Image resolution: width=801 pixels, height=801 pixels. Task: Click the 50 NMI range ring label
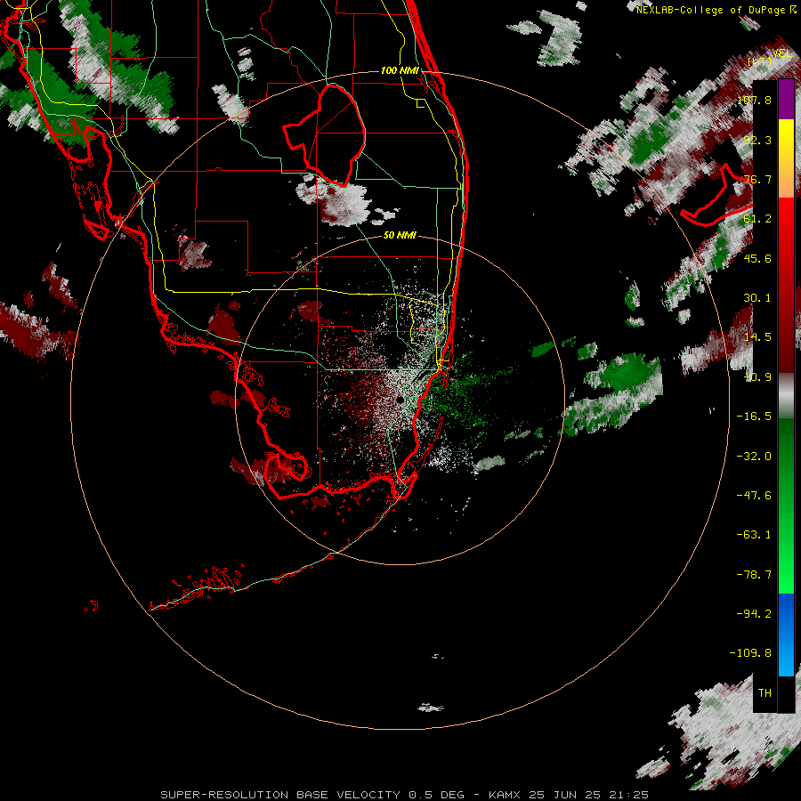tap(400, 235)
